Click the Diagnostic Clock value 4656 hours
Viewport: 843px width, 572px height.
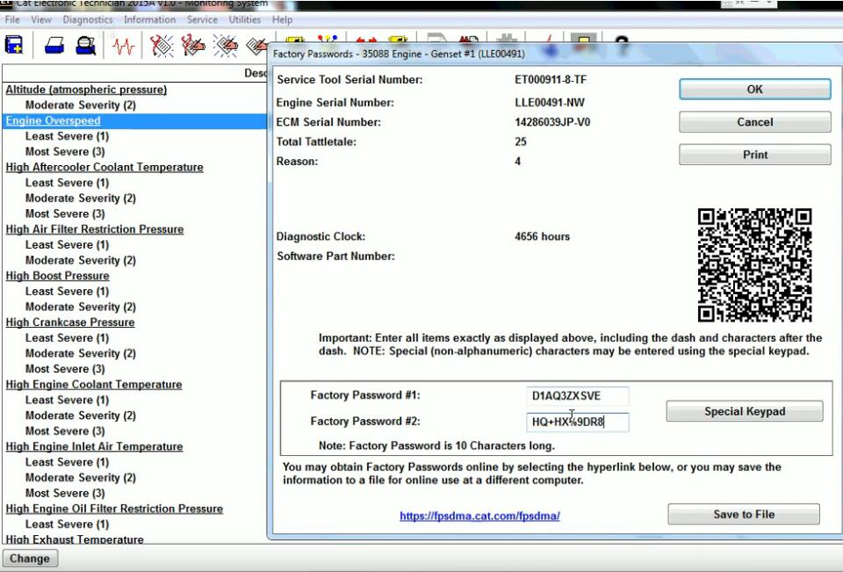click(542, 236)
